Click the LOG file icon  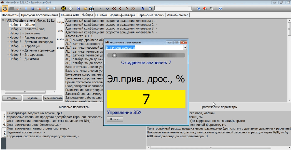pos(91,9)
